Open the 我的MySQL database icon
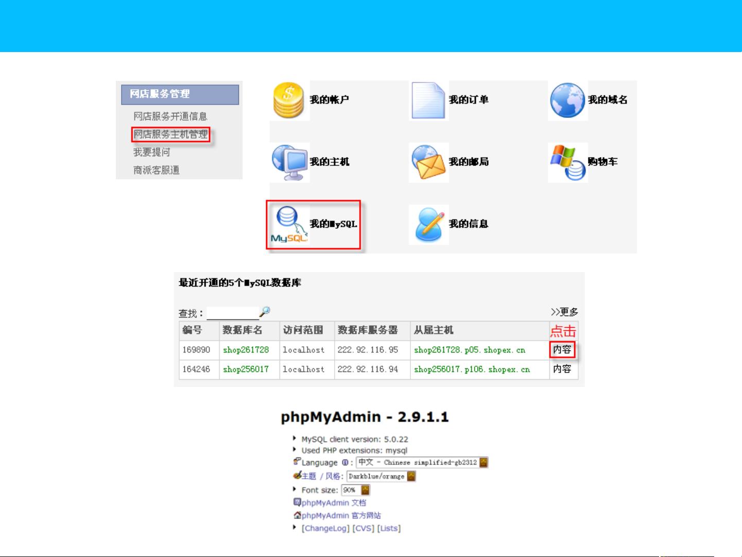The width and height of the screenshot is (742, 557). click(x=289, y=225)
